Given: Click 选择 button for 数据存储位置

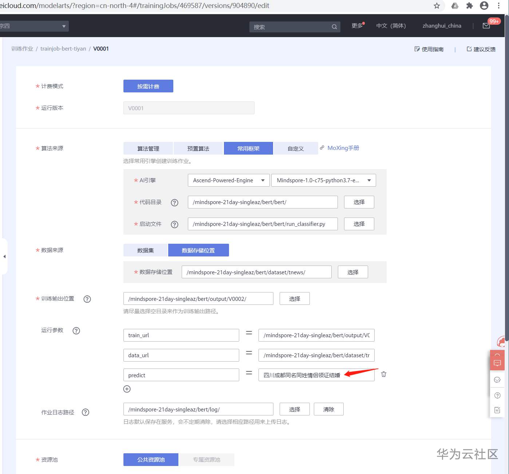Looking at the screenshot, I should click(353, 272).
